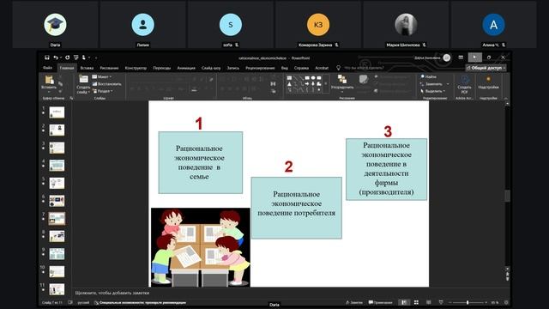Click the zoom percentage value

click(x=494, y=302)
